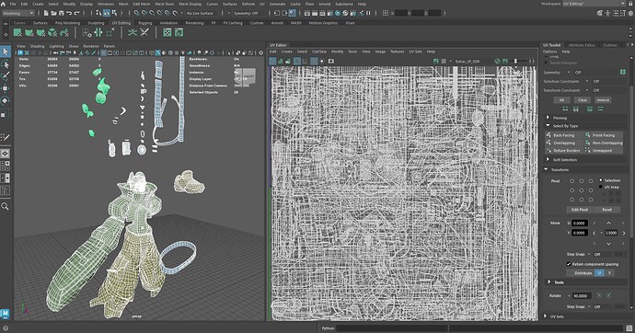This screenshot has width=635, height=333.
Task: Open the Workspace UV Editing dropdown
Action: pos(595,4)
